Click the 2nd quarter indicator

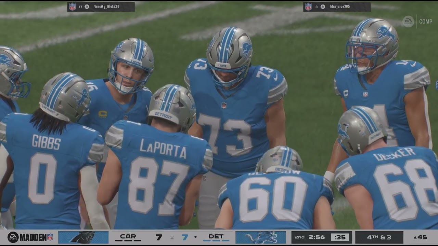[x=300, y=237]
